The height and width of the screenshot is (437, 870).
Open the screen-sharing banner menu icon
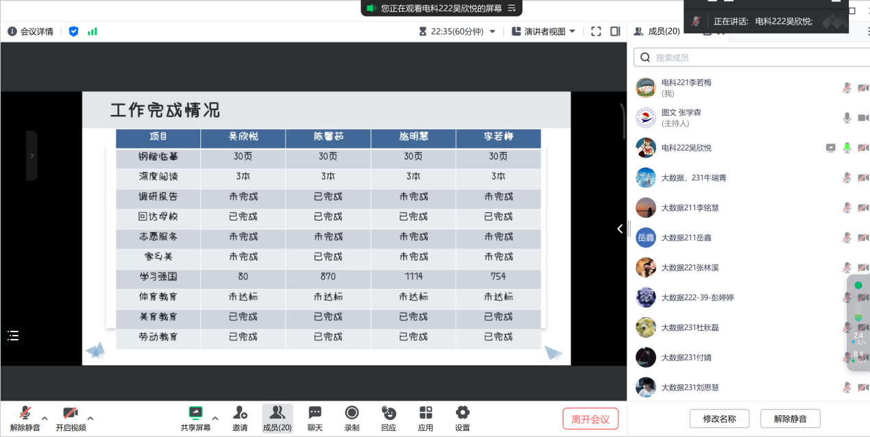click(x=511, y=8)
